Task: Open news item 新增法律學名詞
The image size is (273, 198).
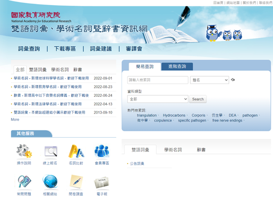Action: 48,104
